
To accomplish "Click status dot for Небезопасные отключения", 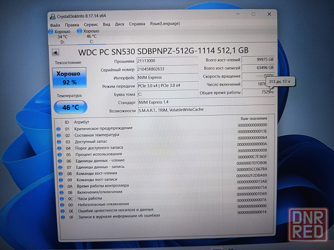I will pyautogui.click(x=62, y=205).
